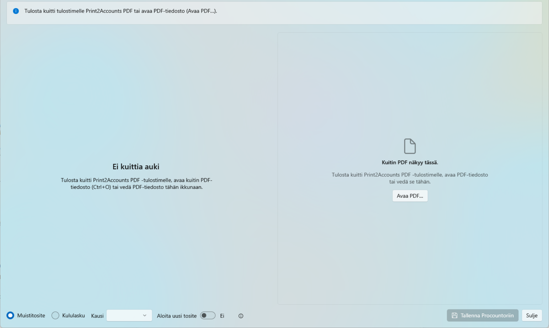Click the Ei kuittia auki heading

click(x=136, y=167)
